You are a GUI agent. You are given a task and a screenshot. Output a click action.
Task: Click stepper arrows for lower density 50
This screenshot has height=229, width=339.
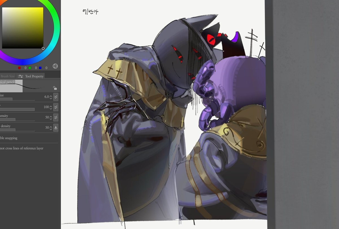(51, 128)
